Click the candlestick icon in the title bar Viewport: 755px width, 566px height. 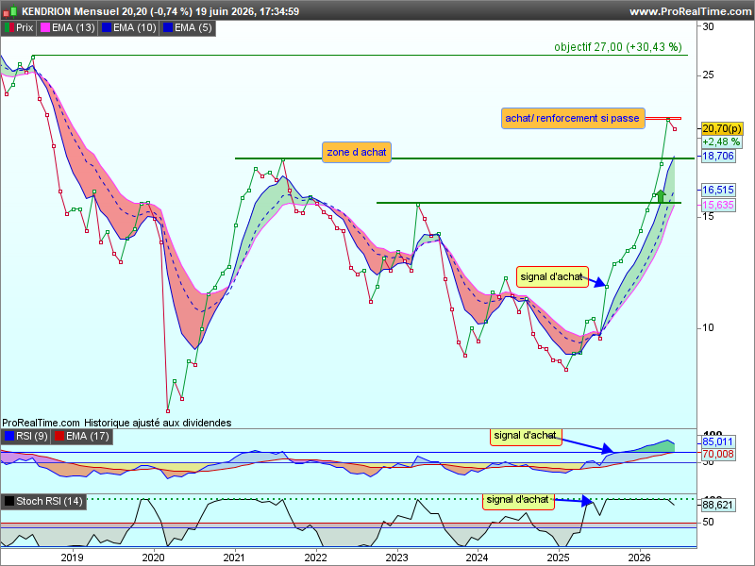click(x=10, y=11)
